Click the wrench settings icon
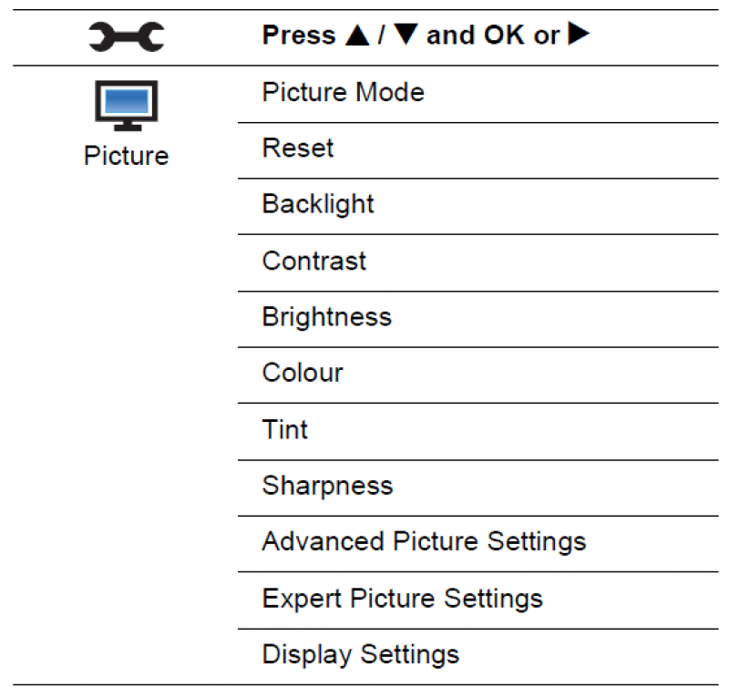 127,36
